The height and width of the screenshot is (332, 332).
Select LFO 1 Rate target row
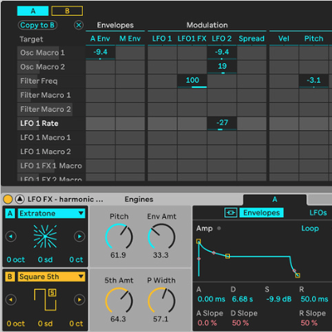pos(51,124)
